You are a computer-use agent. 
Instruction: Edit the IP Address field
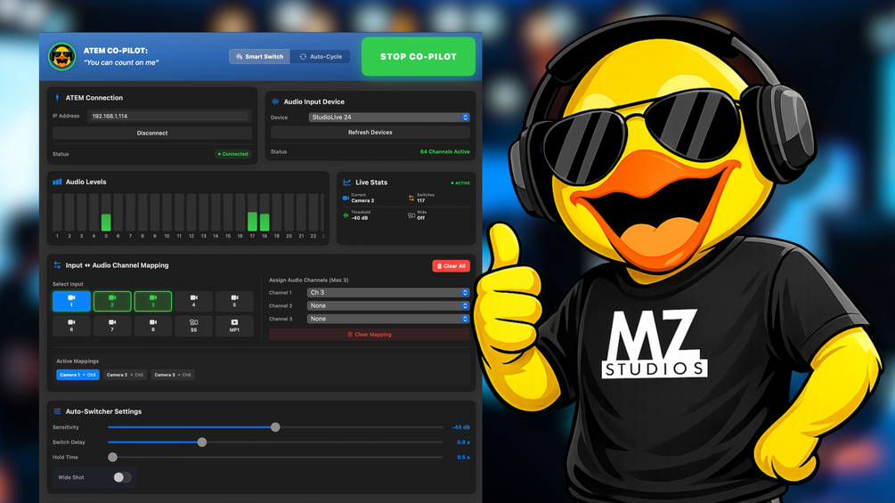[x=169, y=116]
